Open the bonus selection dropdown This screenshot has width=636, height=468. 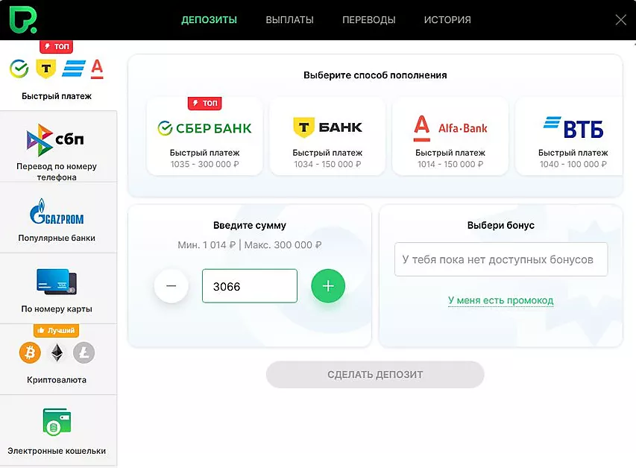coord(501,259)
